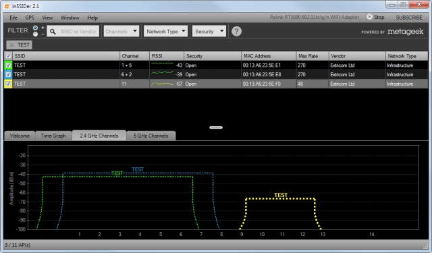Screen dimensions: 432x253
Task: Uncheck the TEST network on channel 11
Action: coord(8,84)
